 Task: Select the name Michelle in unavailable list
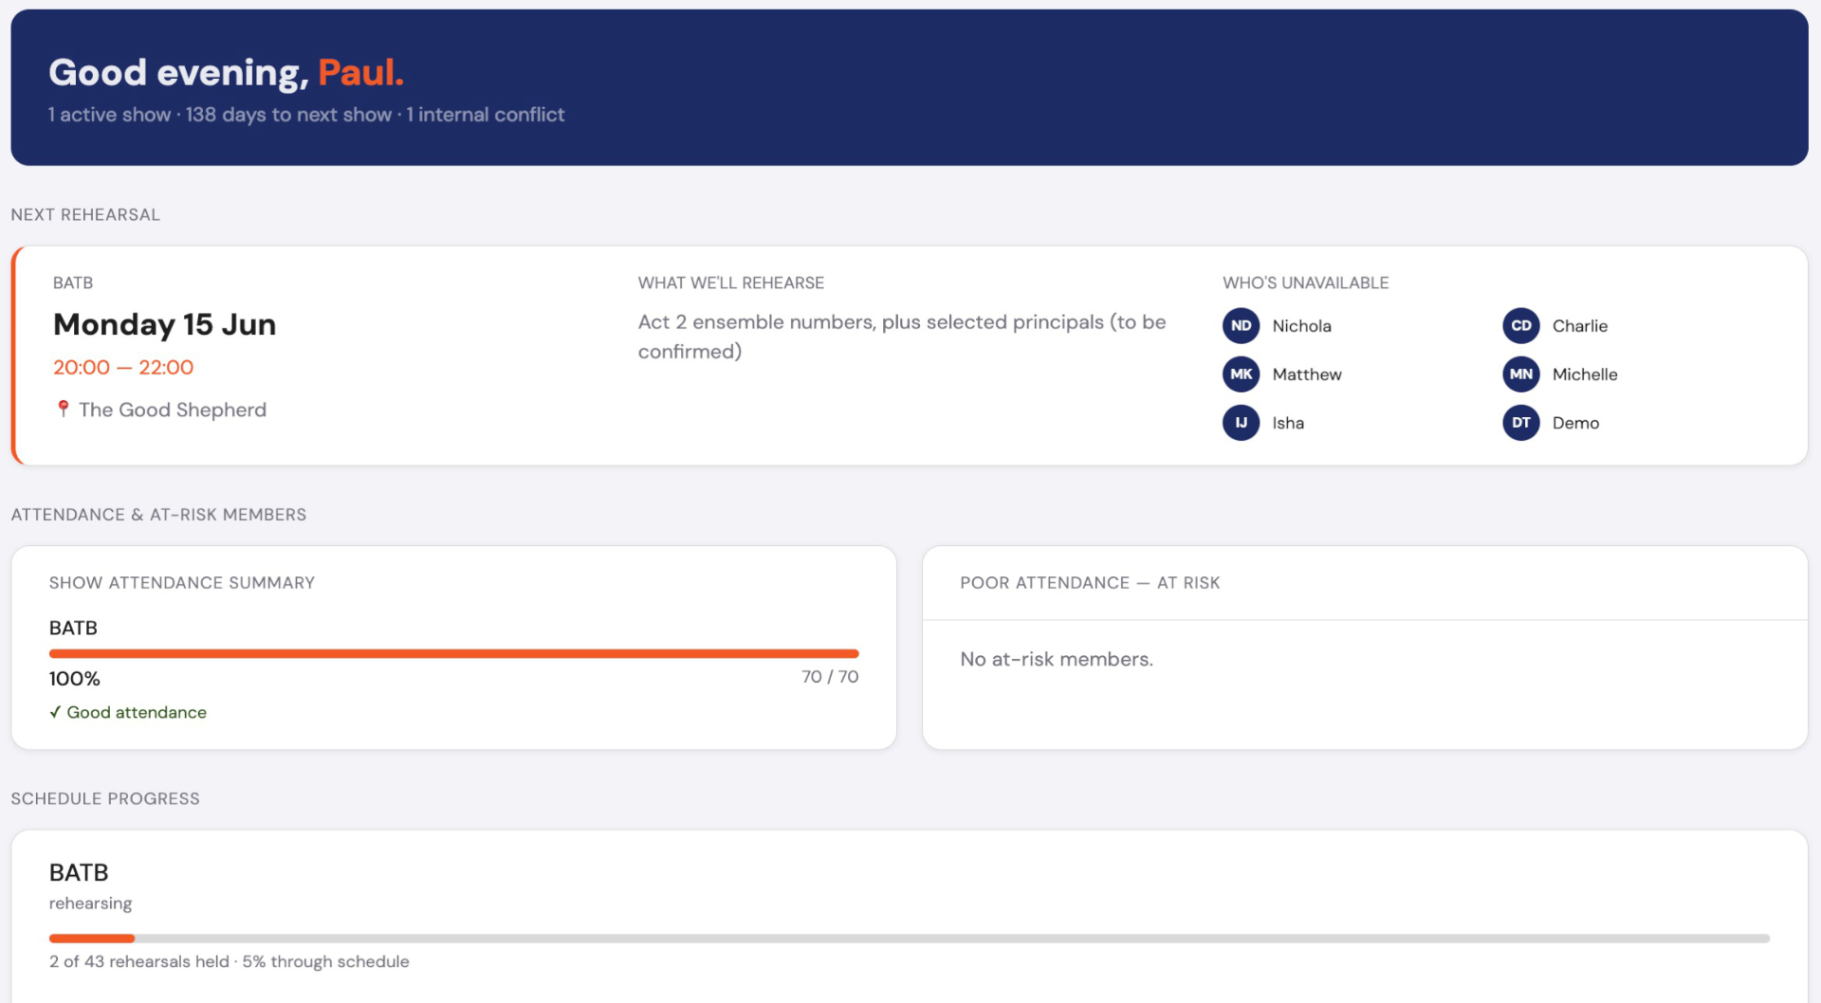tap(1584, 374)
